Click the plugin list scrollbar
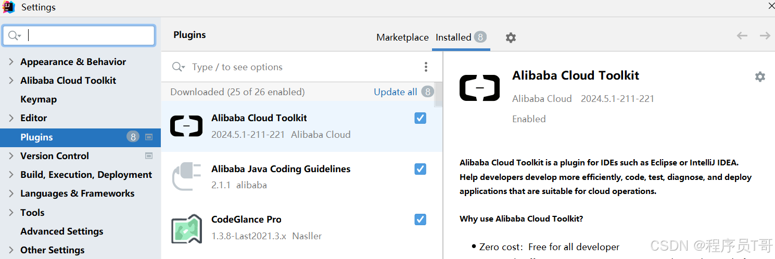This screenshot has width=775, height=259. point(439,94)
